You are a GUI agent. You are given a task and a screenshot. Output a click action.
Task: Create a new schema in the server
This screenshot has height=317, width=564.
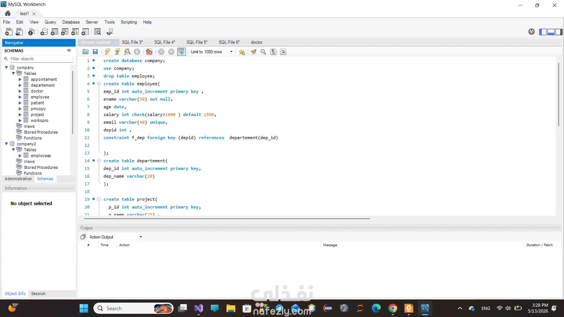click(44, 32)
